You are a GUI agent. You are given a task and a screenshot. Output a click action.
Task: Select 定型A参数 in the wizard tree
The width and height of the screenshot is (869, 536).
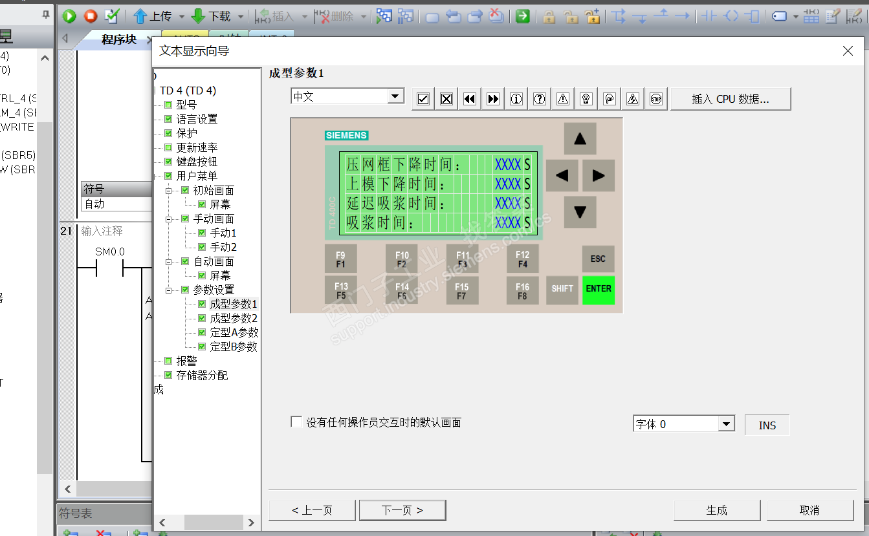pos(234,332)
